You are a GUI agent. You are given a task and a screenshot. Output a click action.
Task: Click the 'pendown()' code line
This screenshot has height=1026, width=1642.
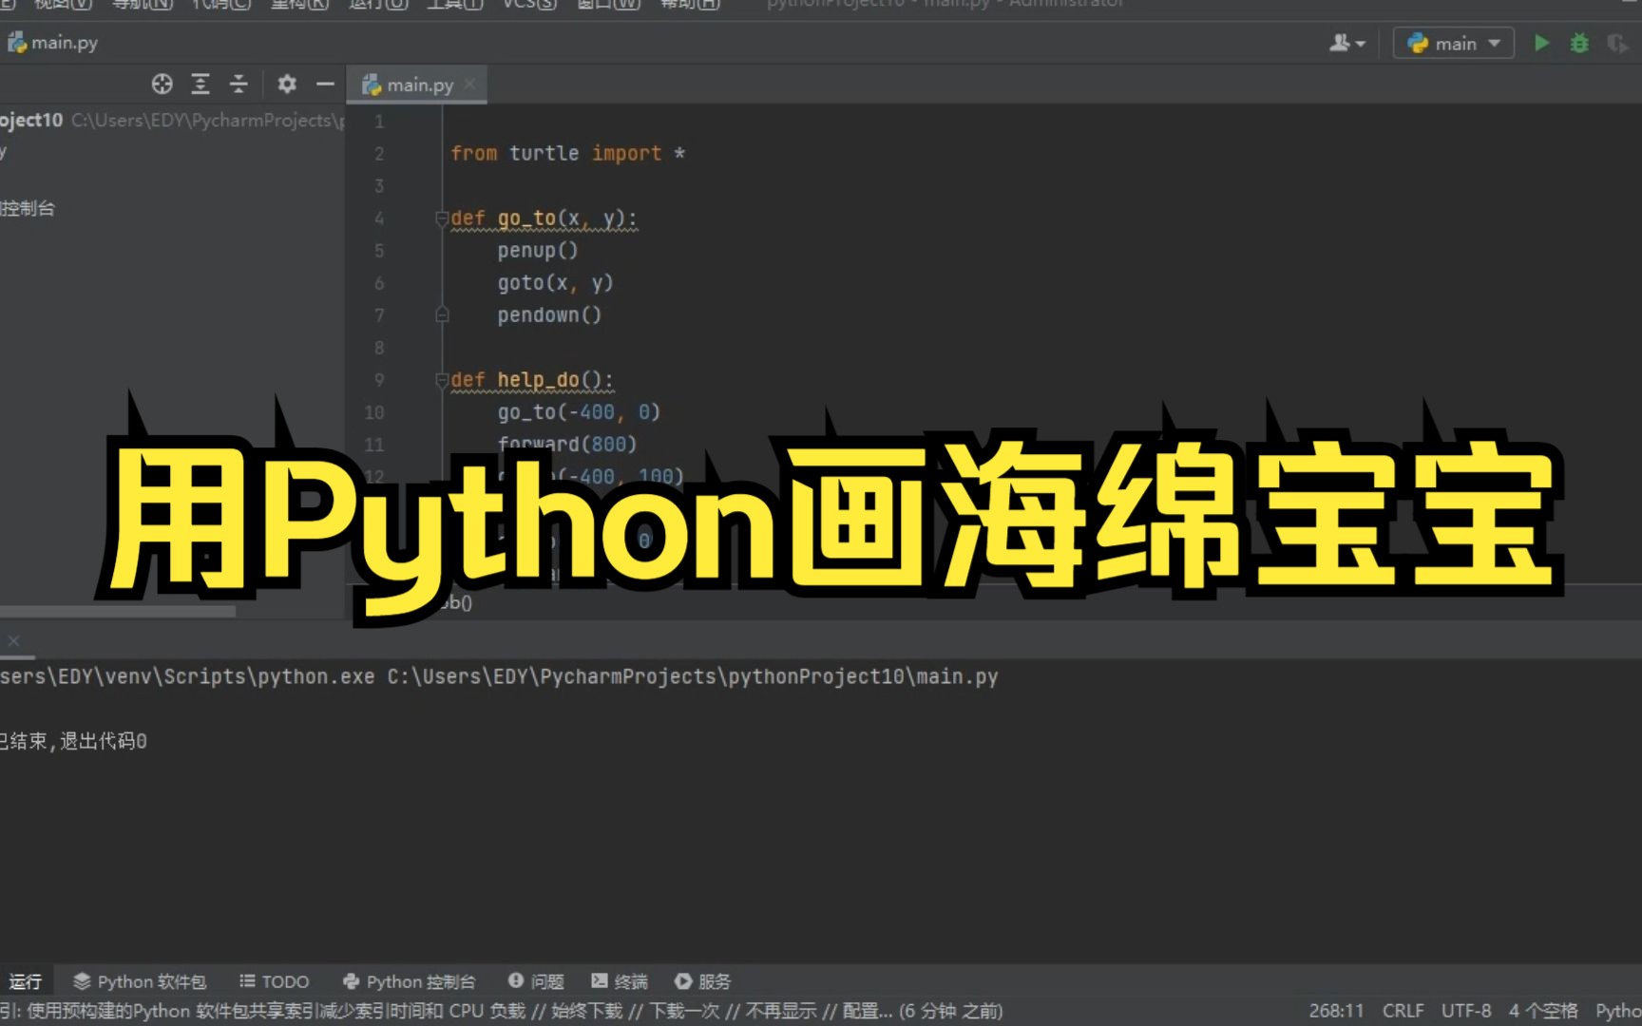[x=549, y=315]
